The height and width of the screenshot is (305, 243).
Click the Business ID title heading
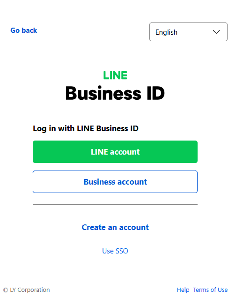115,93
